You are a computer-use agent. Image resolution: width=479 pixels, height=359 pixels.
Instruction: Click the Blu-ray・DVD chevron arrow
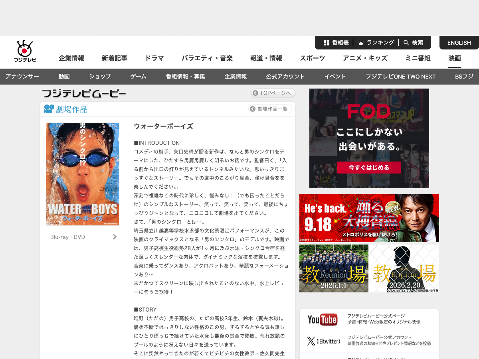tap(115, 237)
